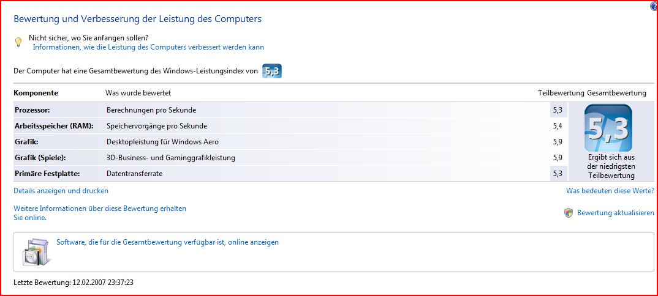Click Ergibt sich aus der niedrigsten Teilbewertung

pos(611,166)
